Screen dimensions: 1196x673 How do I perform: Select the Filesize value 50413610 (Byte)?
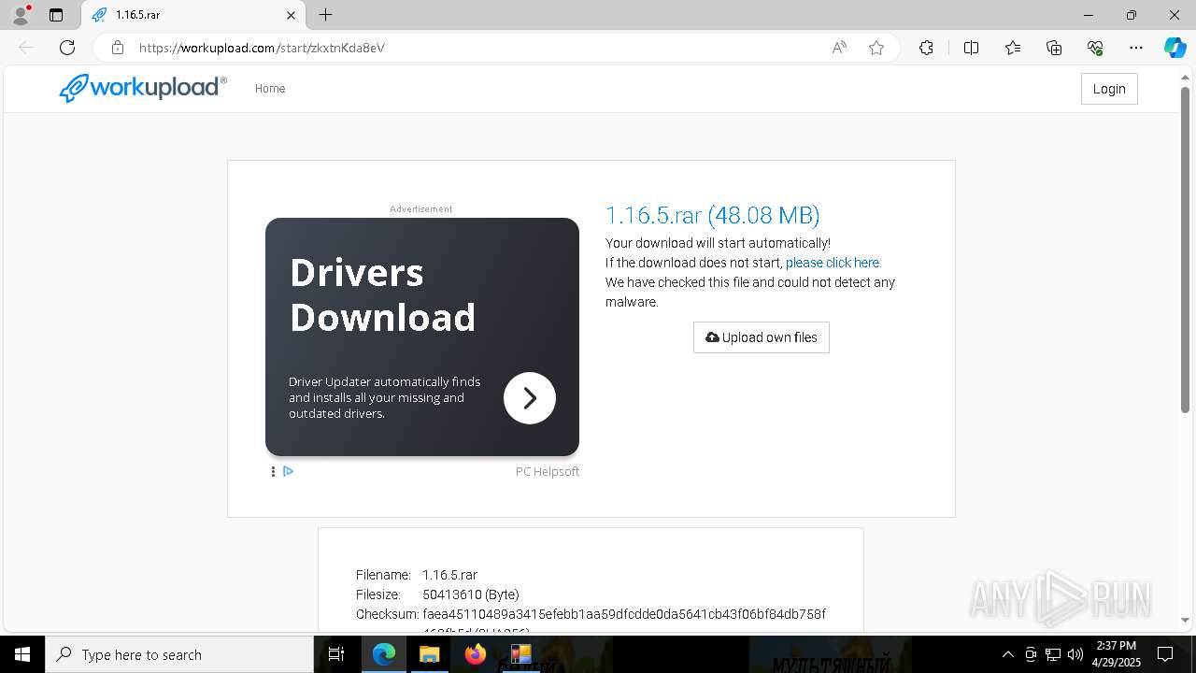pos(471,594)
